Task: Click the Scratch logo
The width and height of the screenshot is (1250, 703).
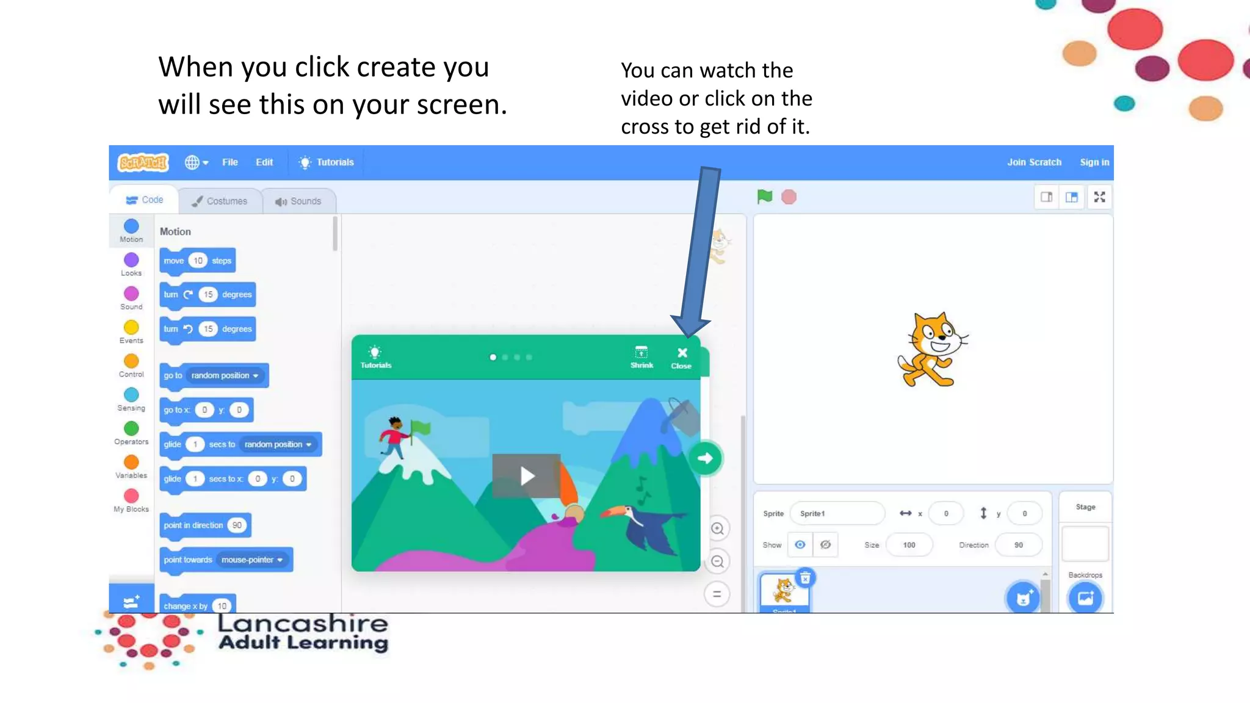Action: click(143, 162)
